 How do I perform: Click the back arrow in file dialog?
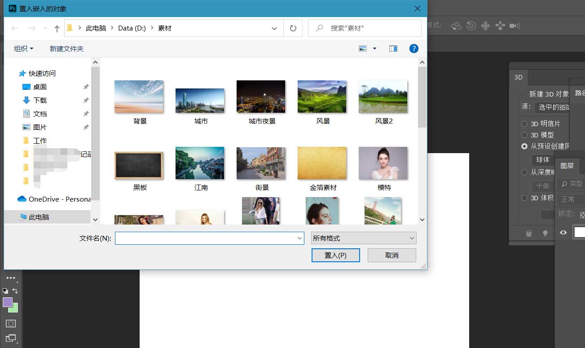[x=15, y=28]
